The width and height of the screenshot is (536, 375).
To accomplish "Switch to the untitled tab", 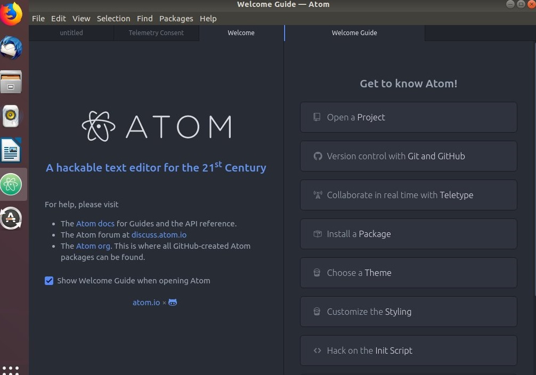I will tap(71, 33).
